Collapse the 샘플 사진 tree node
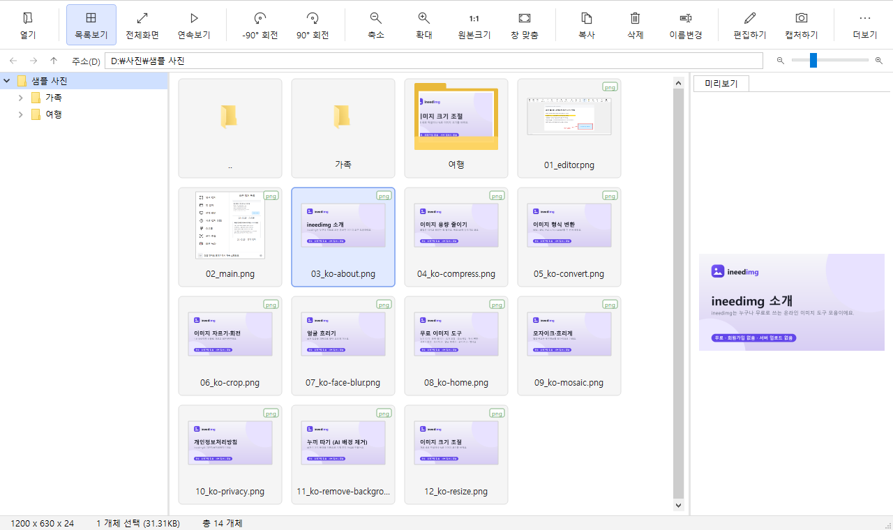Screen dimensions: 893x530 pyautogui.click(x=7, y=81)
